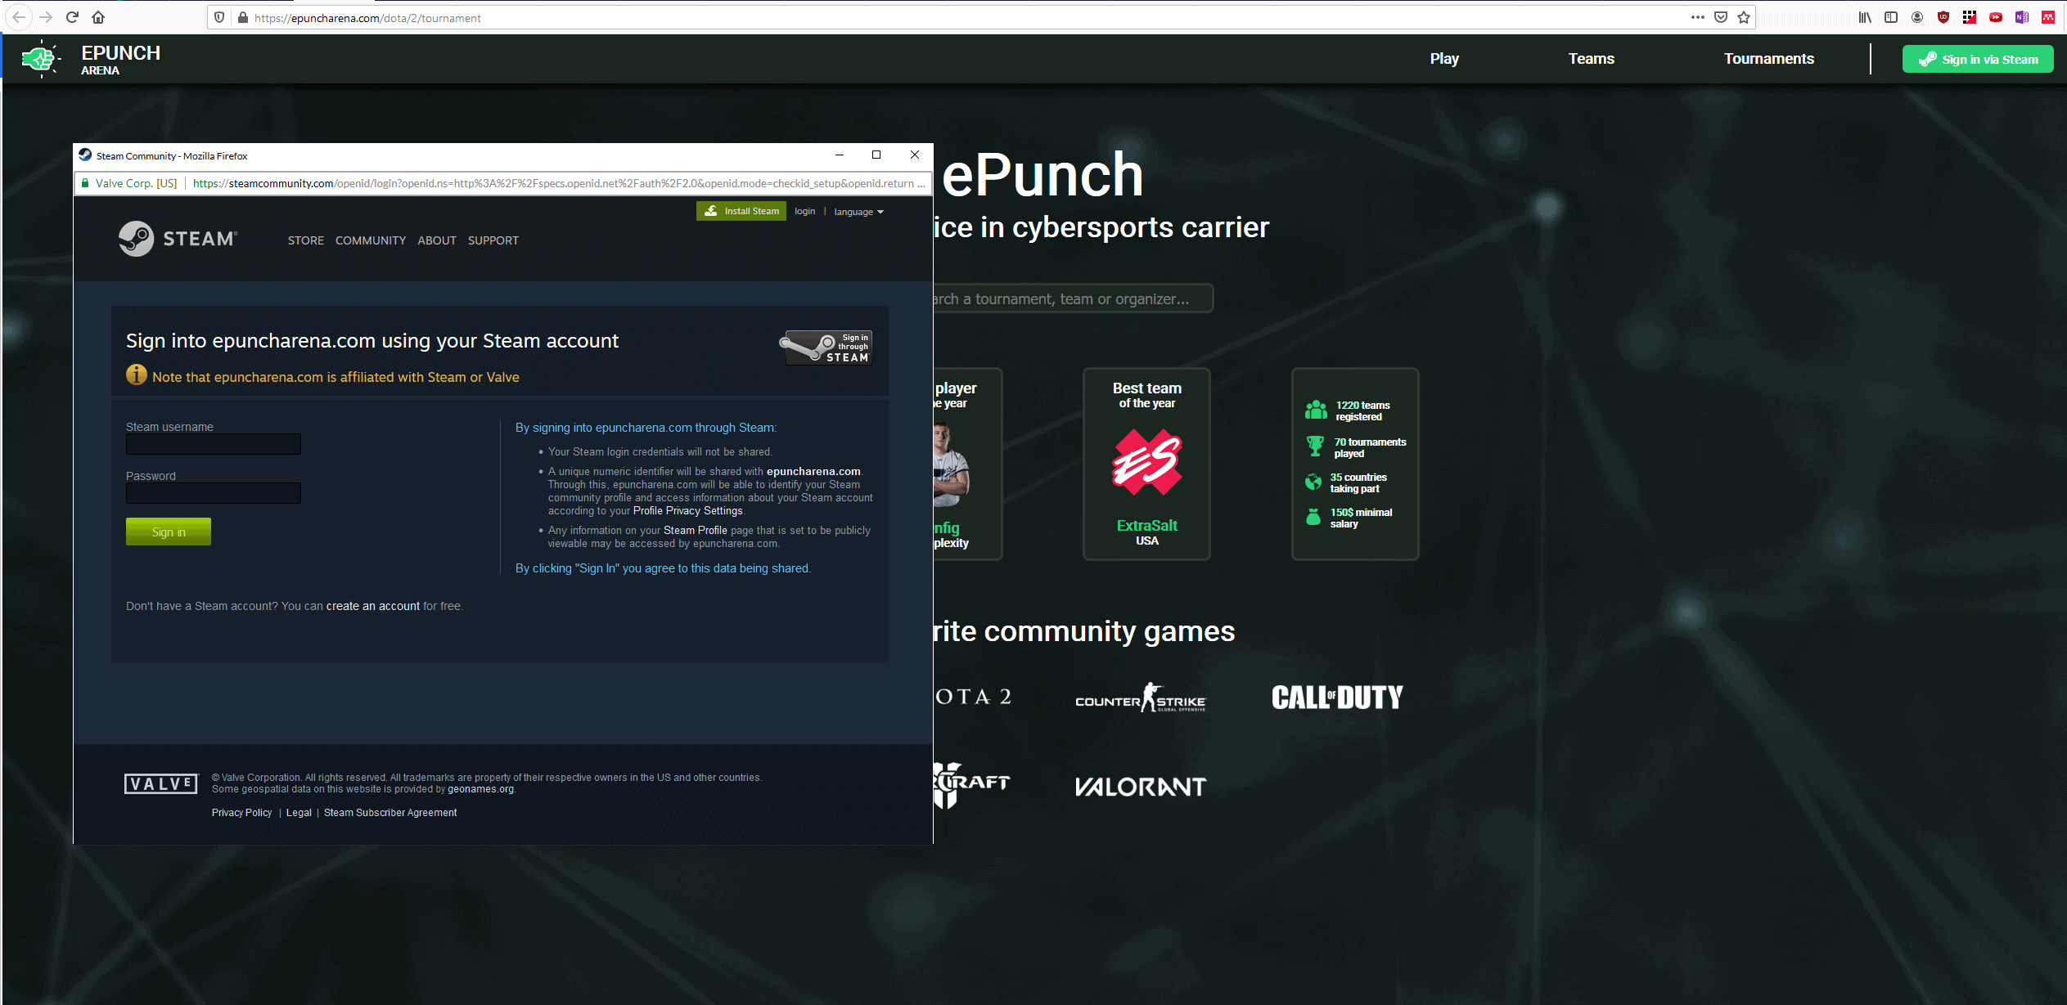Click the ExtraSalt team logo
Viewport: 2067px width, 1005px height.
(1146, 463)
